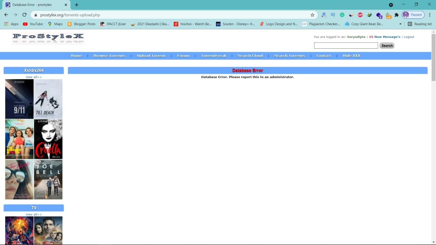Reload the page
This screenshot has width=436, height=245.
click(25, 15)
